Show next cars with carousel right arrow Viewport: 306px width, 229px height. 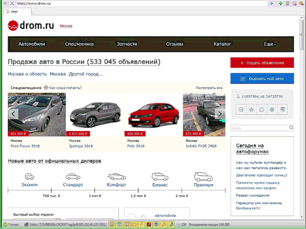click(219, 114)
